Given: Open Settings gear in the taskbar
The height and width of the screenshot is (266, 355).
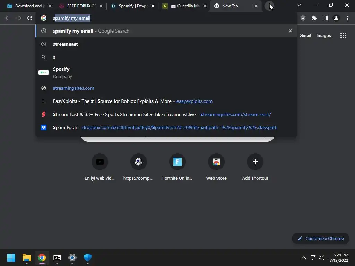Looking at the screenshot, I should (x=72, y=258).
